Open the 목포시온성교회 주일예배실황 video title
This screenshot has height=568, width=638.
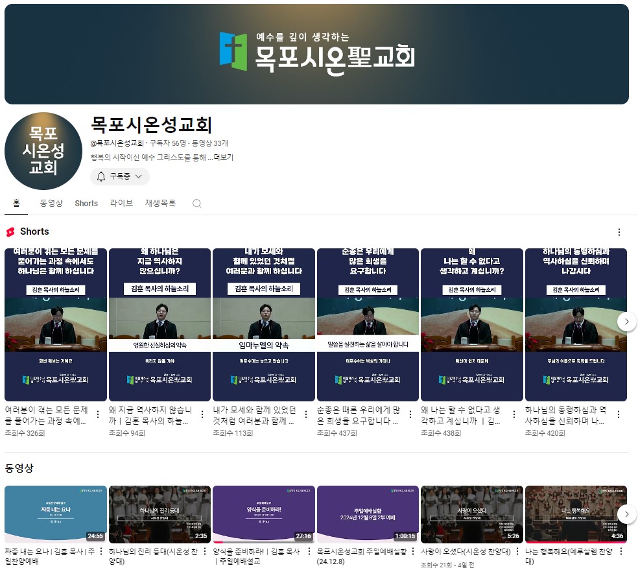tap(362, 556)
